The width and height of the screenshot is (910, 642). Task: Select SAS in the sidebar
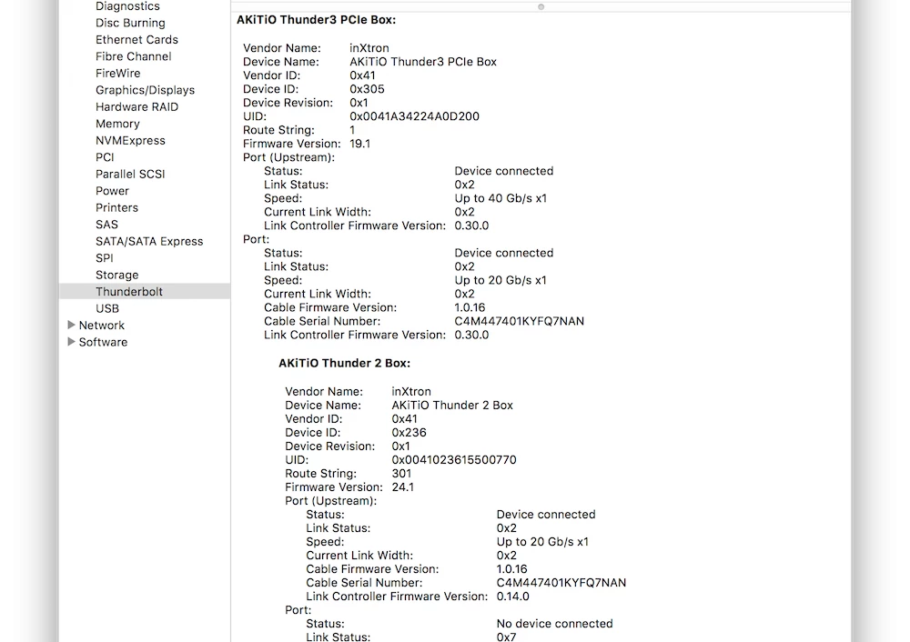tap(106, 225)
